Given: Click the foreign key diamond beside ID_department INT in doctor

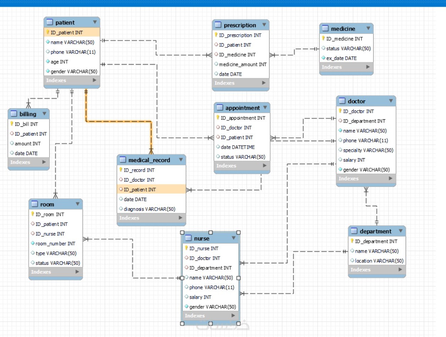Looking at the screenshot, I should (x=340, y=121).
